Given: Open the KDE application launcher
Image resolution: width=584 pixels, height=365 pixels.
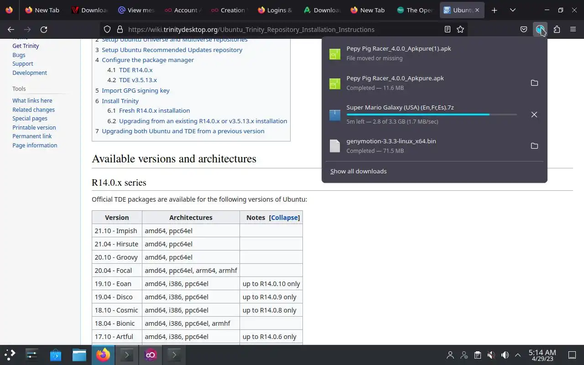Looking at the screenshot, I should (x=10, y=355).
